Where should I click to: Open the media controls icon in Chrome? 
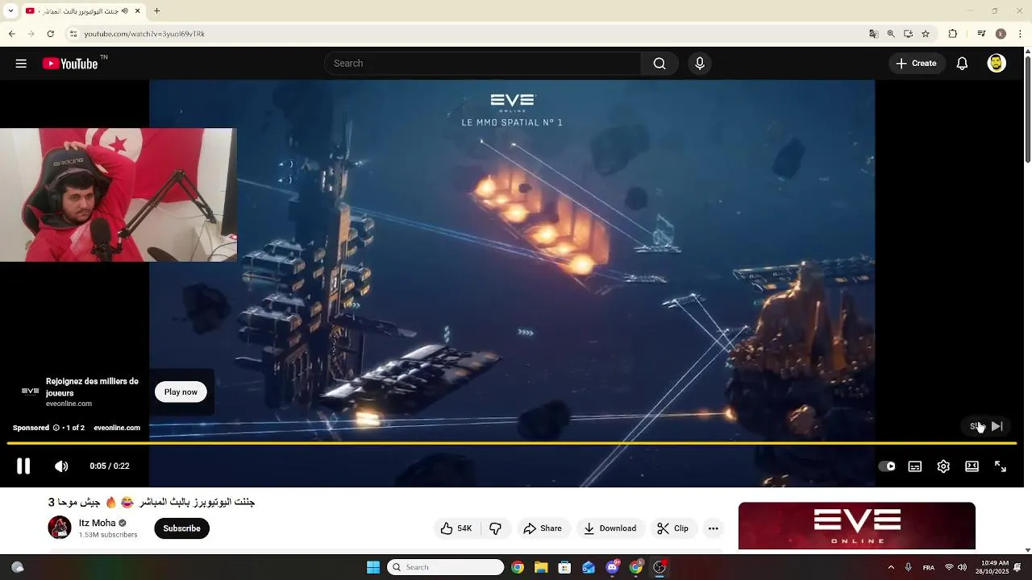coord(981,34)
